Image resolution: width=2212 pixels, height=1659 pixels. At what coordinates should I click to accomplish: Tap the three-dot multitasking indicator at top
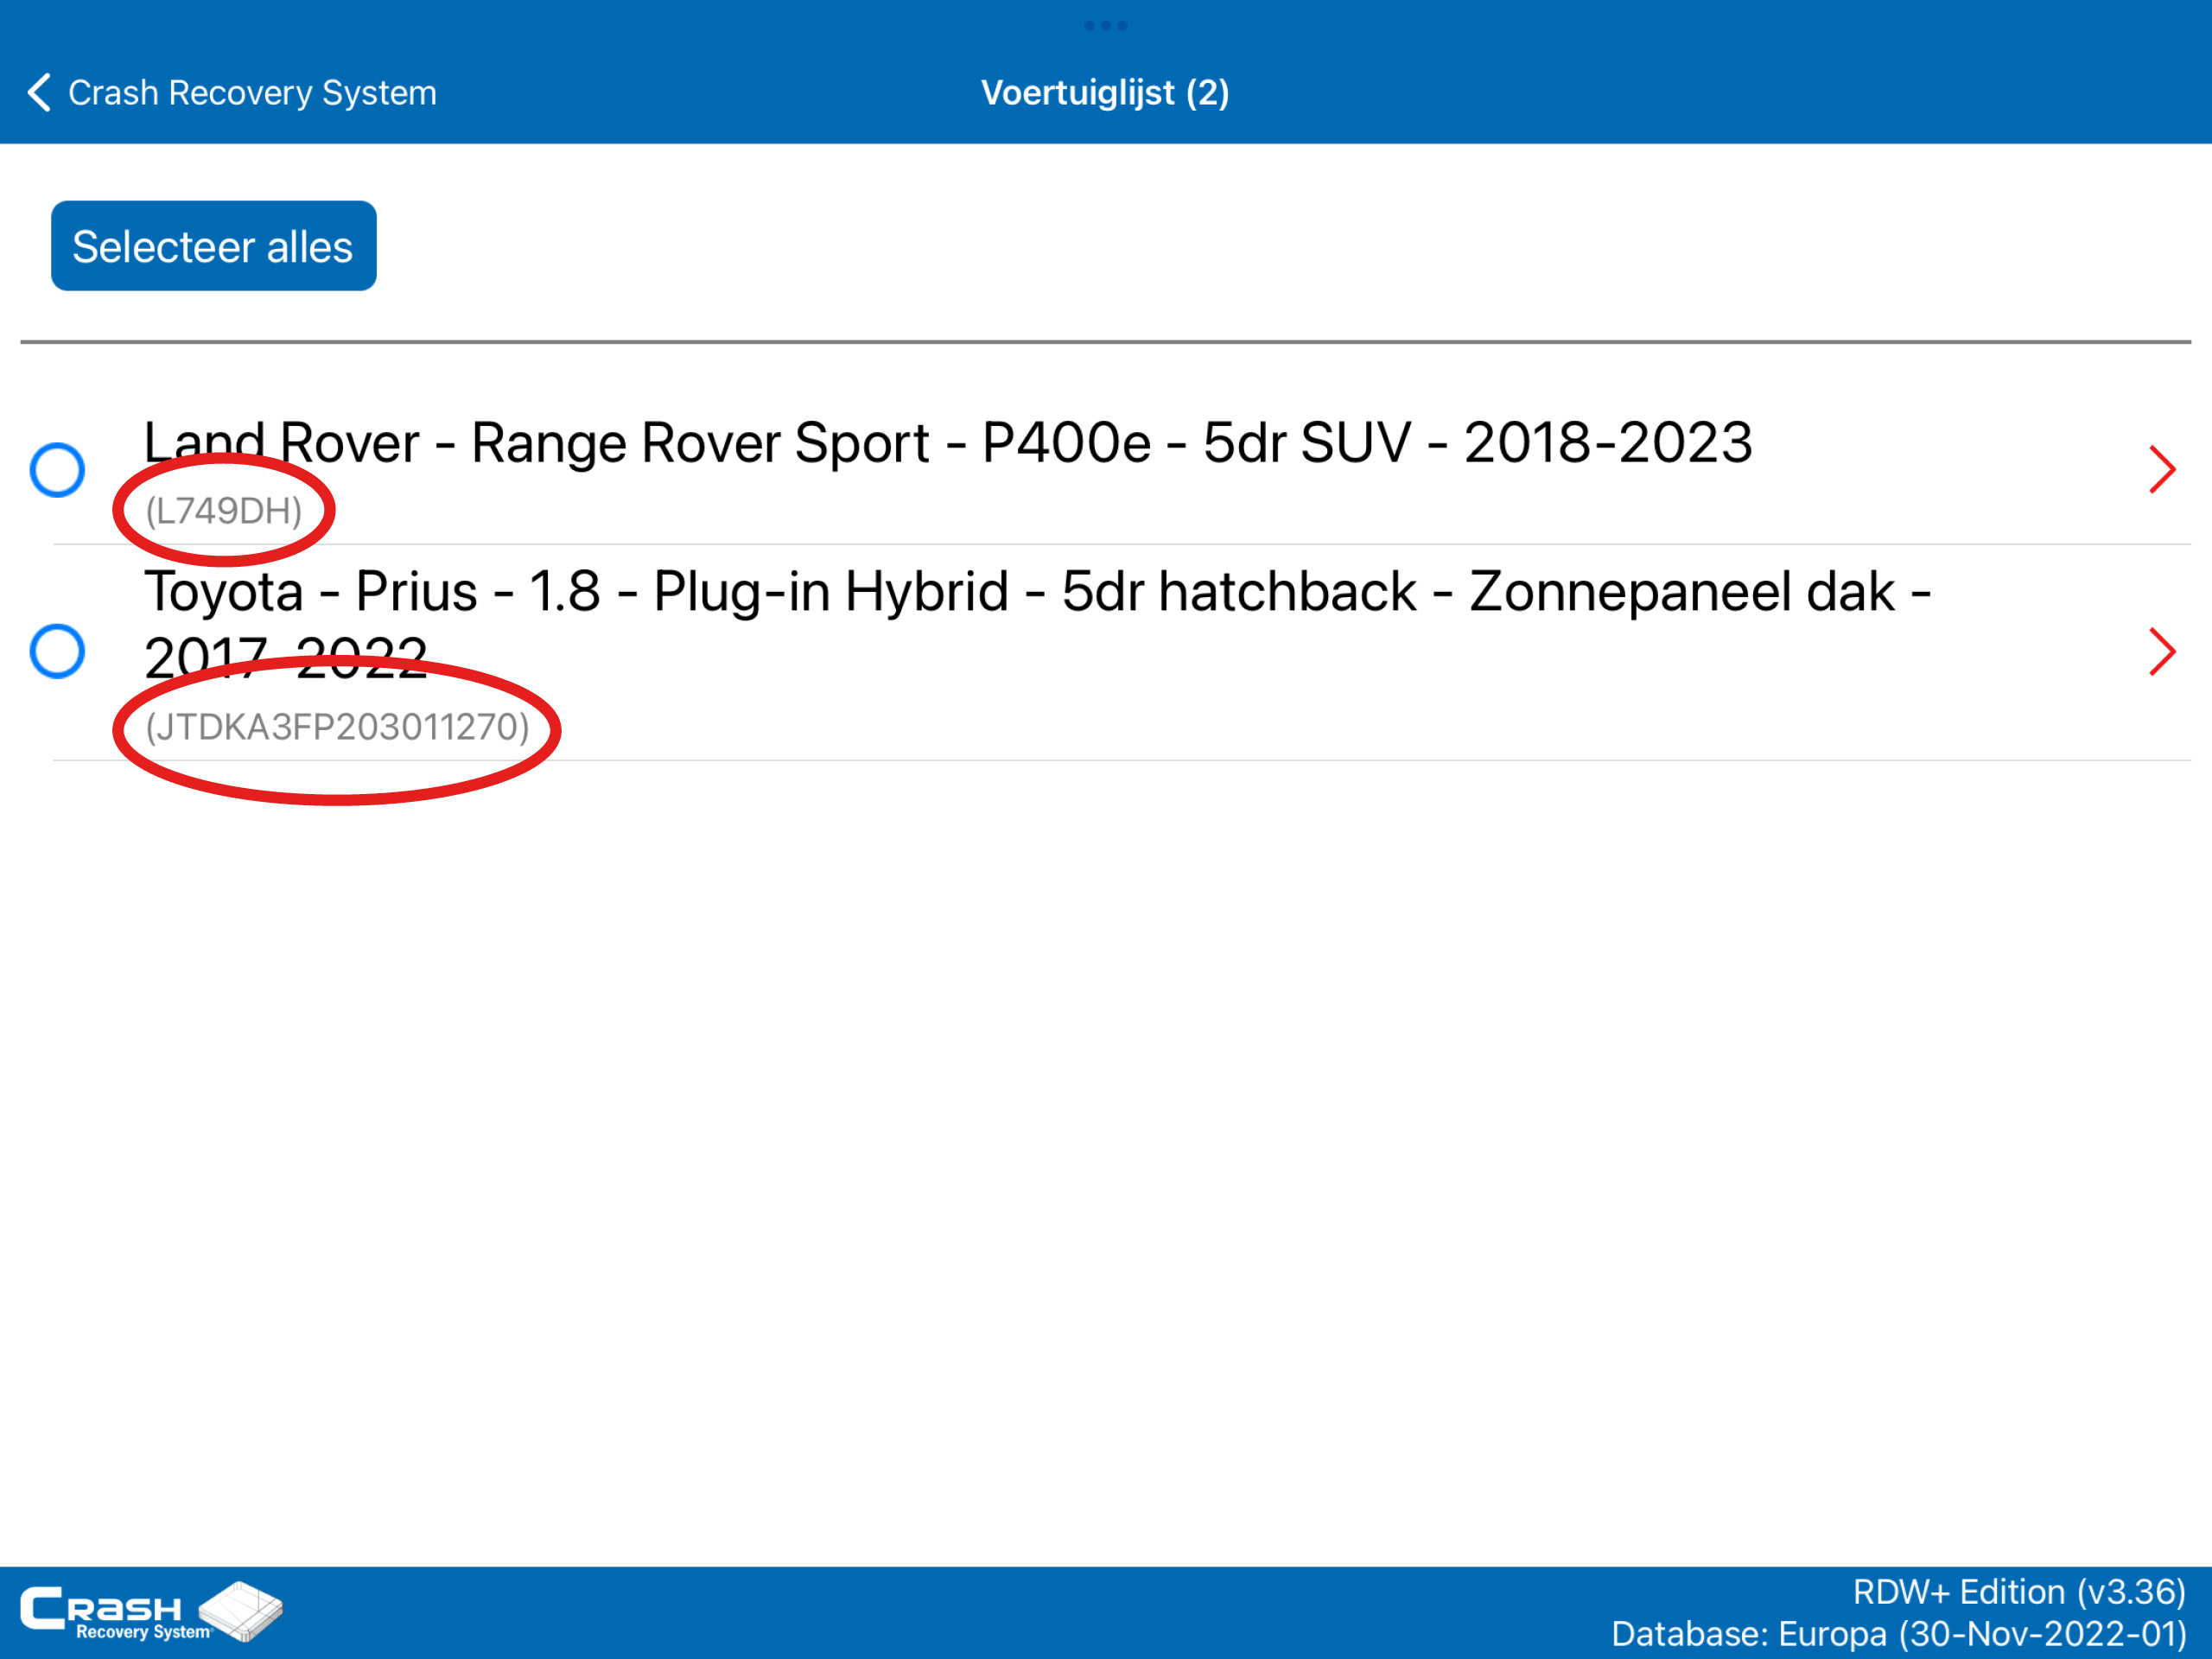coord(1106,25)
